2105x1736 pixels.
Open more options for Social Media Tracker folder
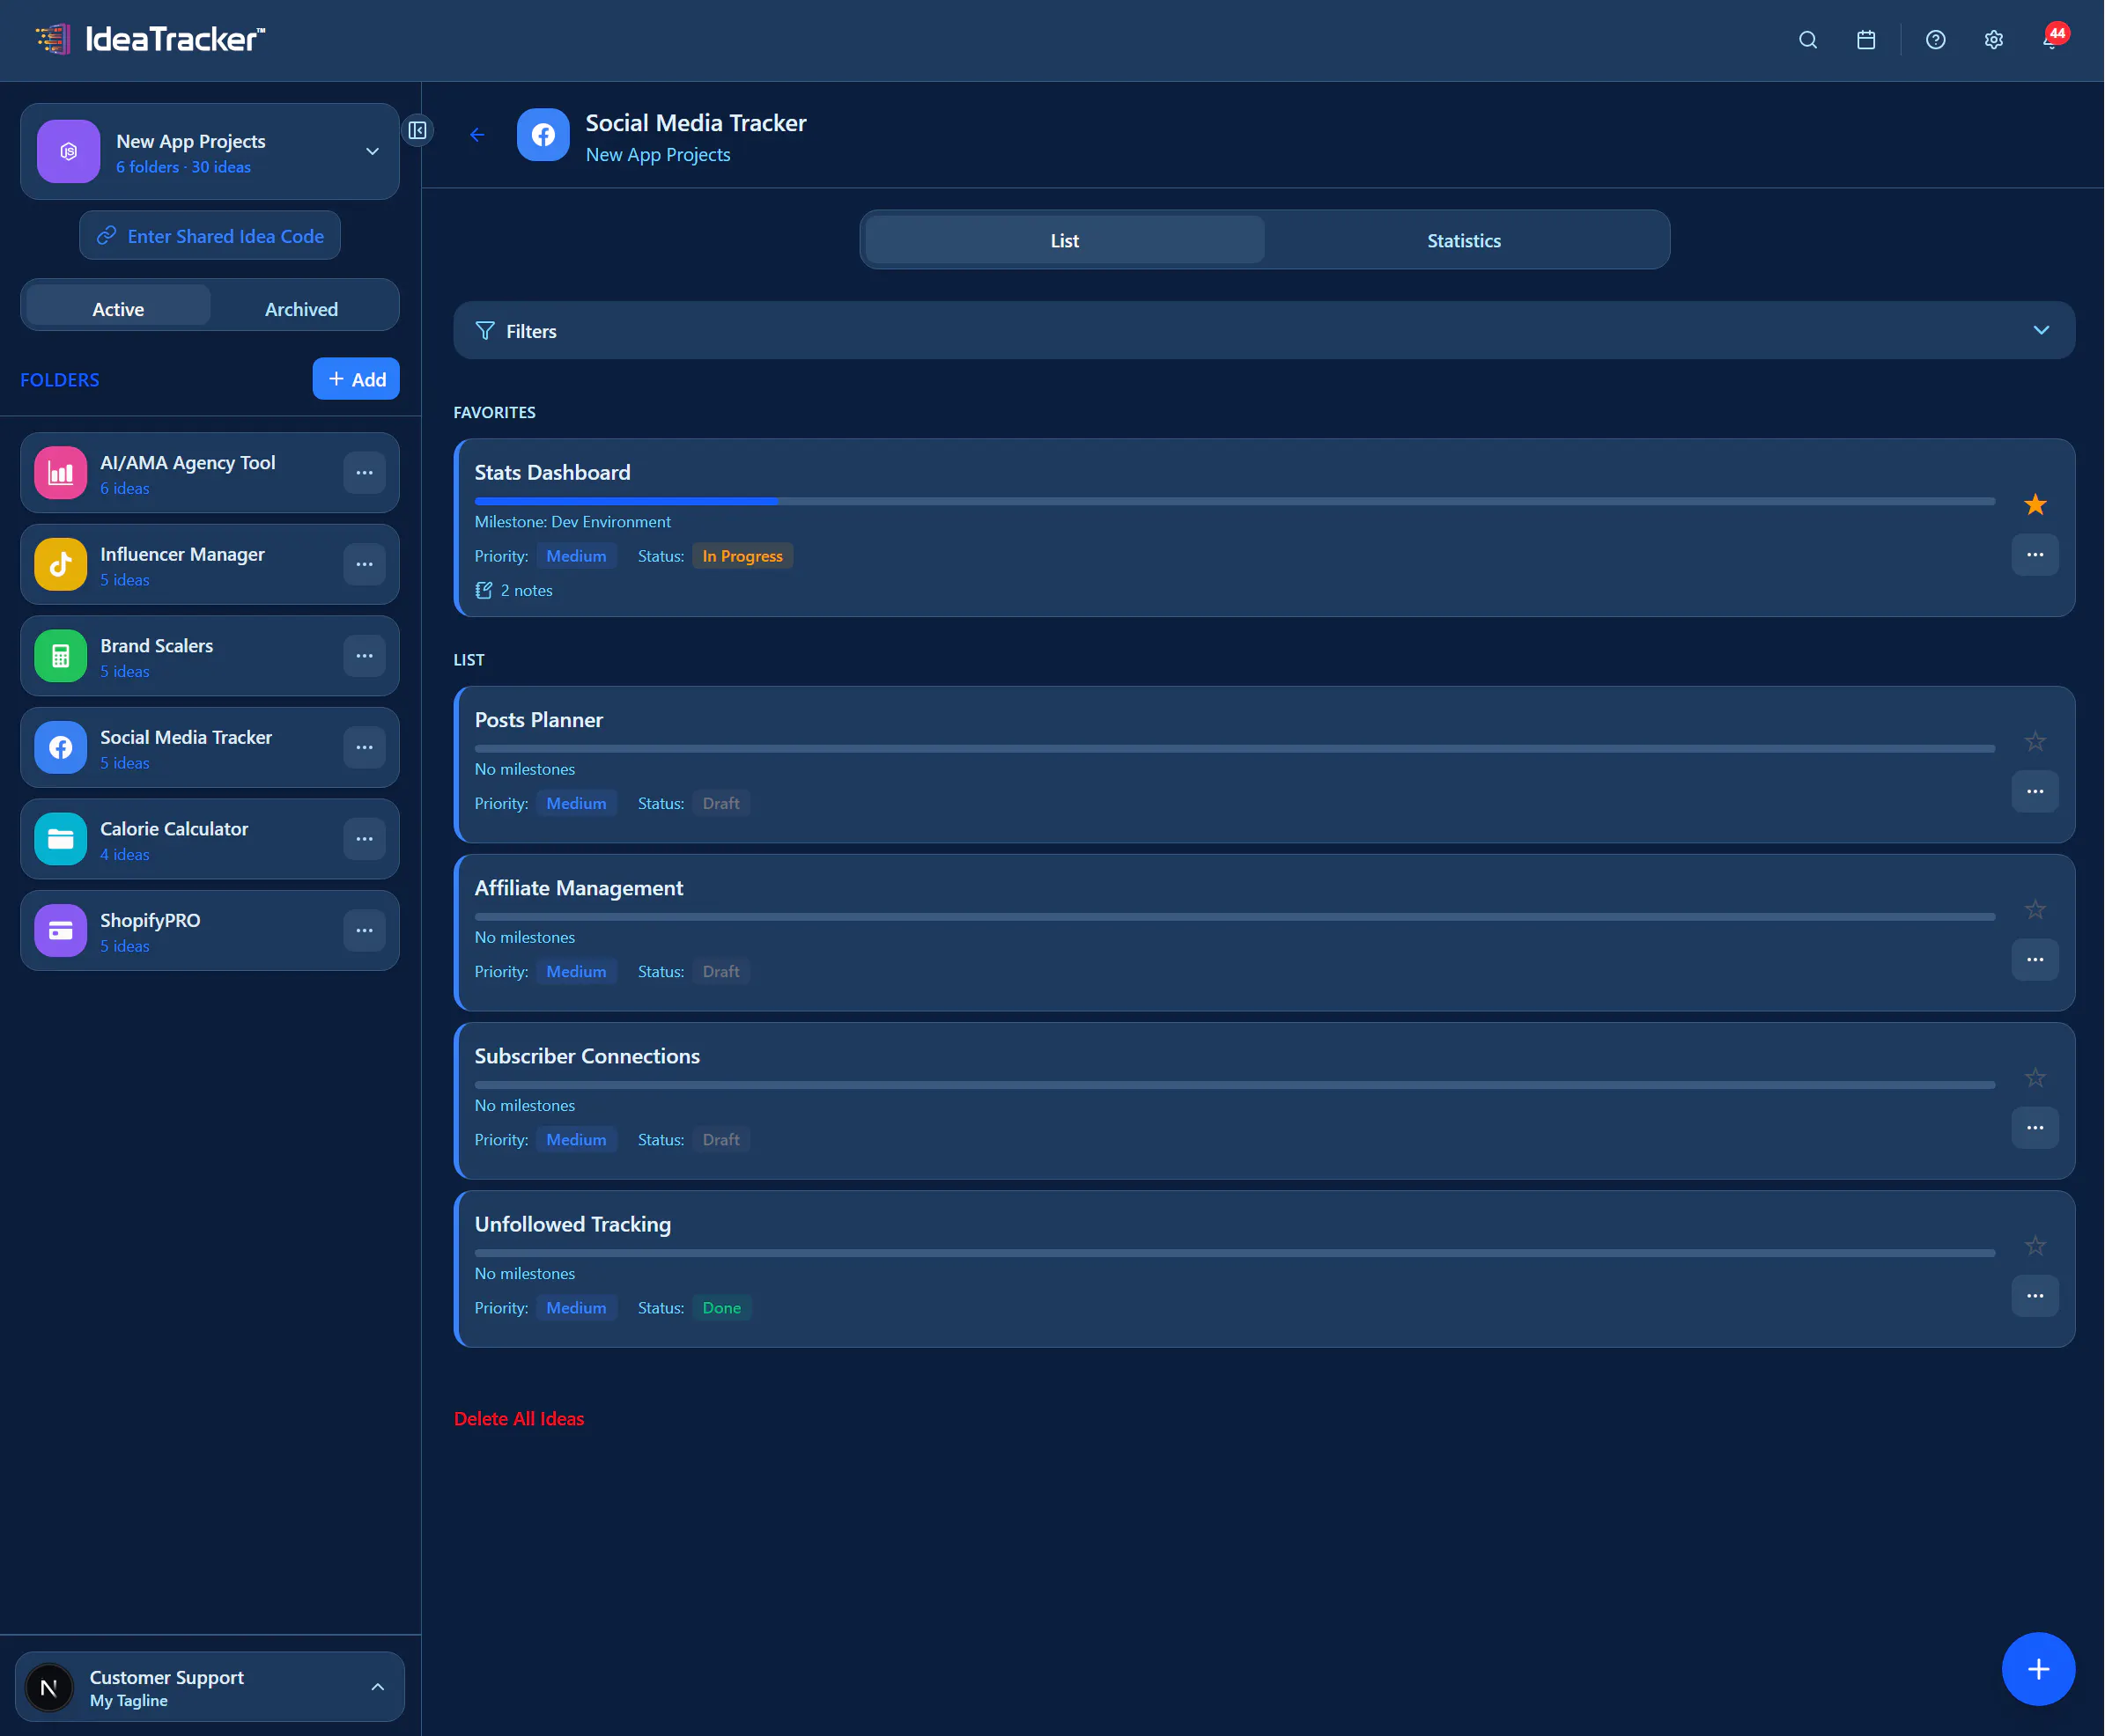coord(364,747)
